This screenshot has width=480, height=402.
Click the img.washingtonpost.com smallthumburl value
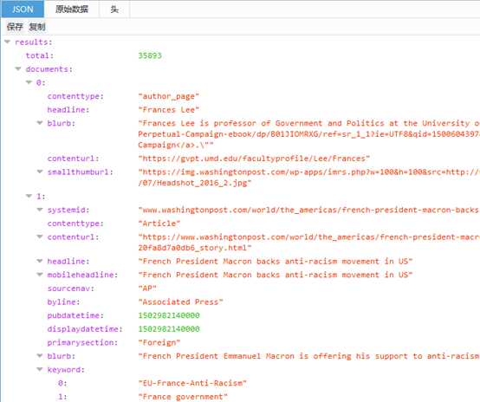[x=308, y=178]
